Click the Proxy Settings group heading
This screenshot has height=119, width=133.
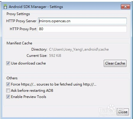18,14
